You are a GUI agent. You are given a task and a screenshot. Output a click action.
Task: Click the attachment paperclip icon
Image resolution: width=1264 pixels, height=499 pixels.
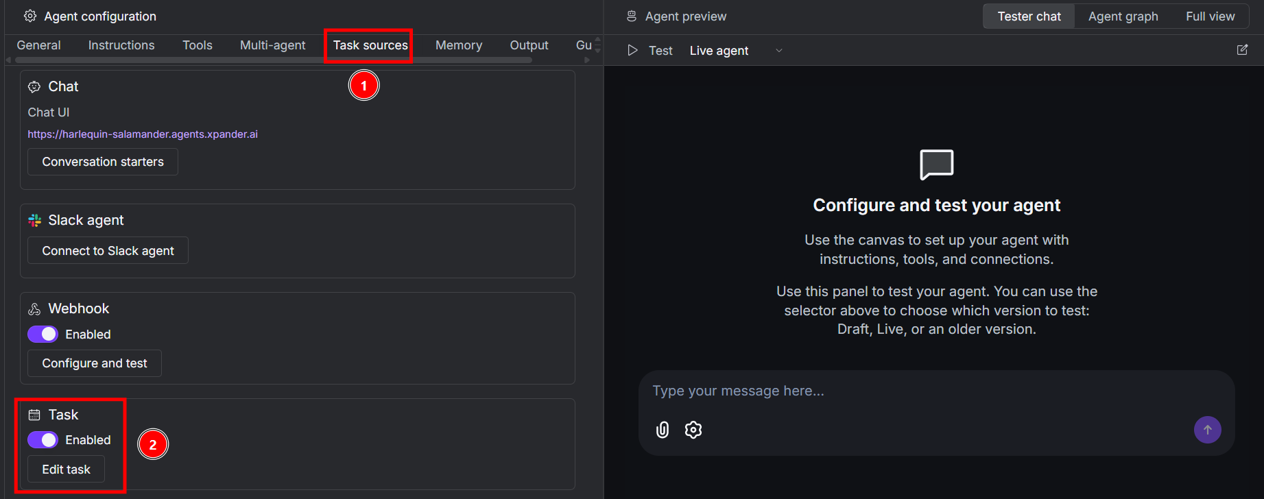(663, 430)
